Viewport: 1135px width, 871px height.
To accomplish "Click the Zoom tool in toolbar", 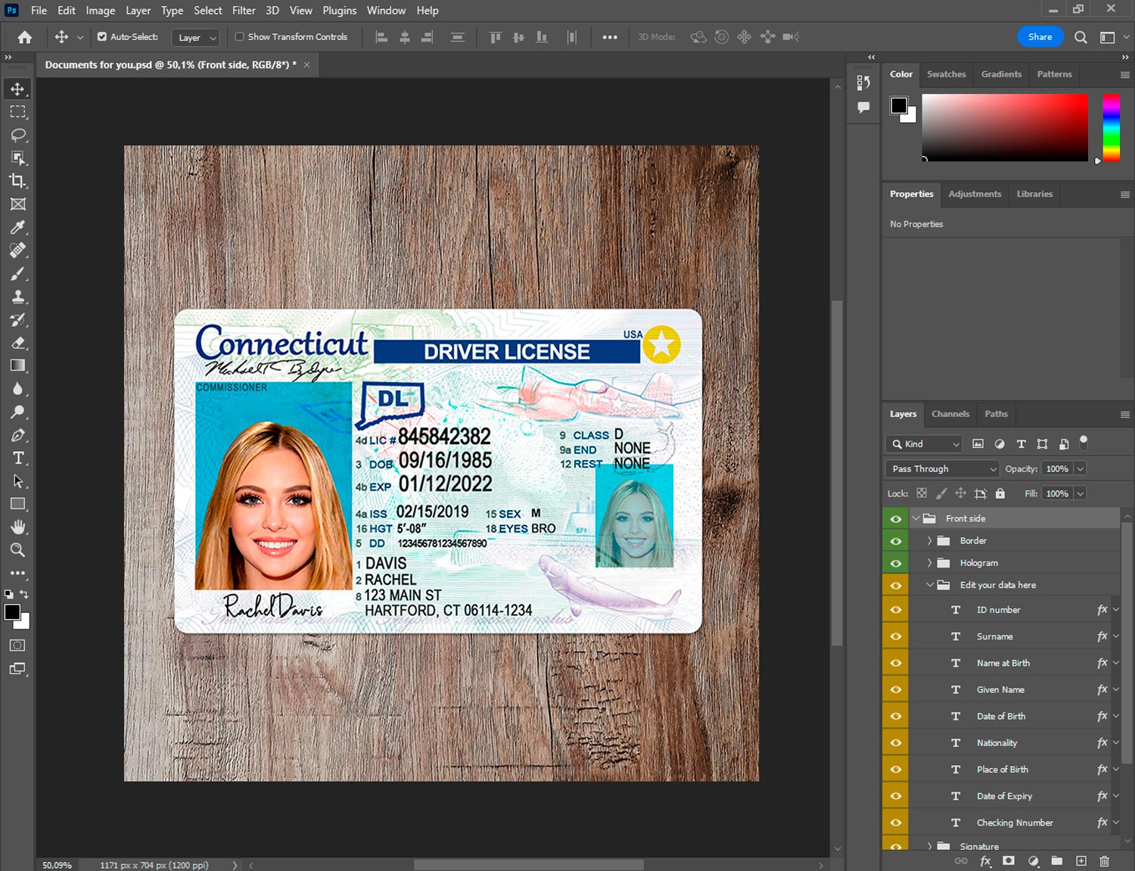I will coord(18,550).
